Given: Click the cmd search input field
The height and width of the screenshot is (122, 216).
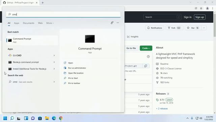Looking at the screenshot, I should click(63, 14).
